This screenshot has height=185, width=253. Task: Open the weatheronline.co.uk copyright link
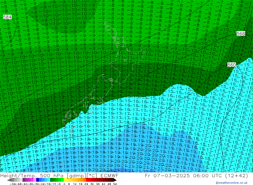pos(232,182)
